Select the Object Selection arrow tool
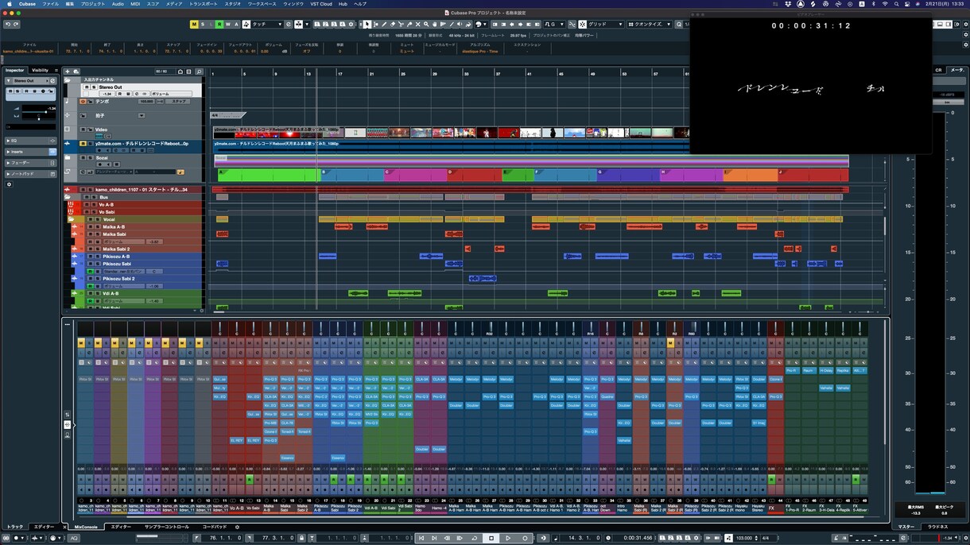 367,25
